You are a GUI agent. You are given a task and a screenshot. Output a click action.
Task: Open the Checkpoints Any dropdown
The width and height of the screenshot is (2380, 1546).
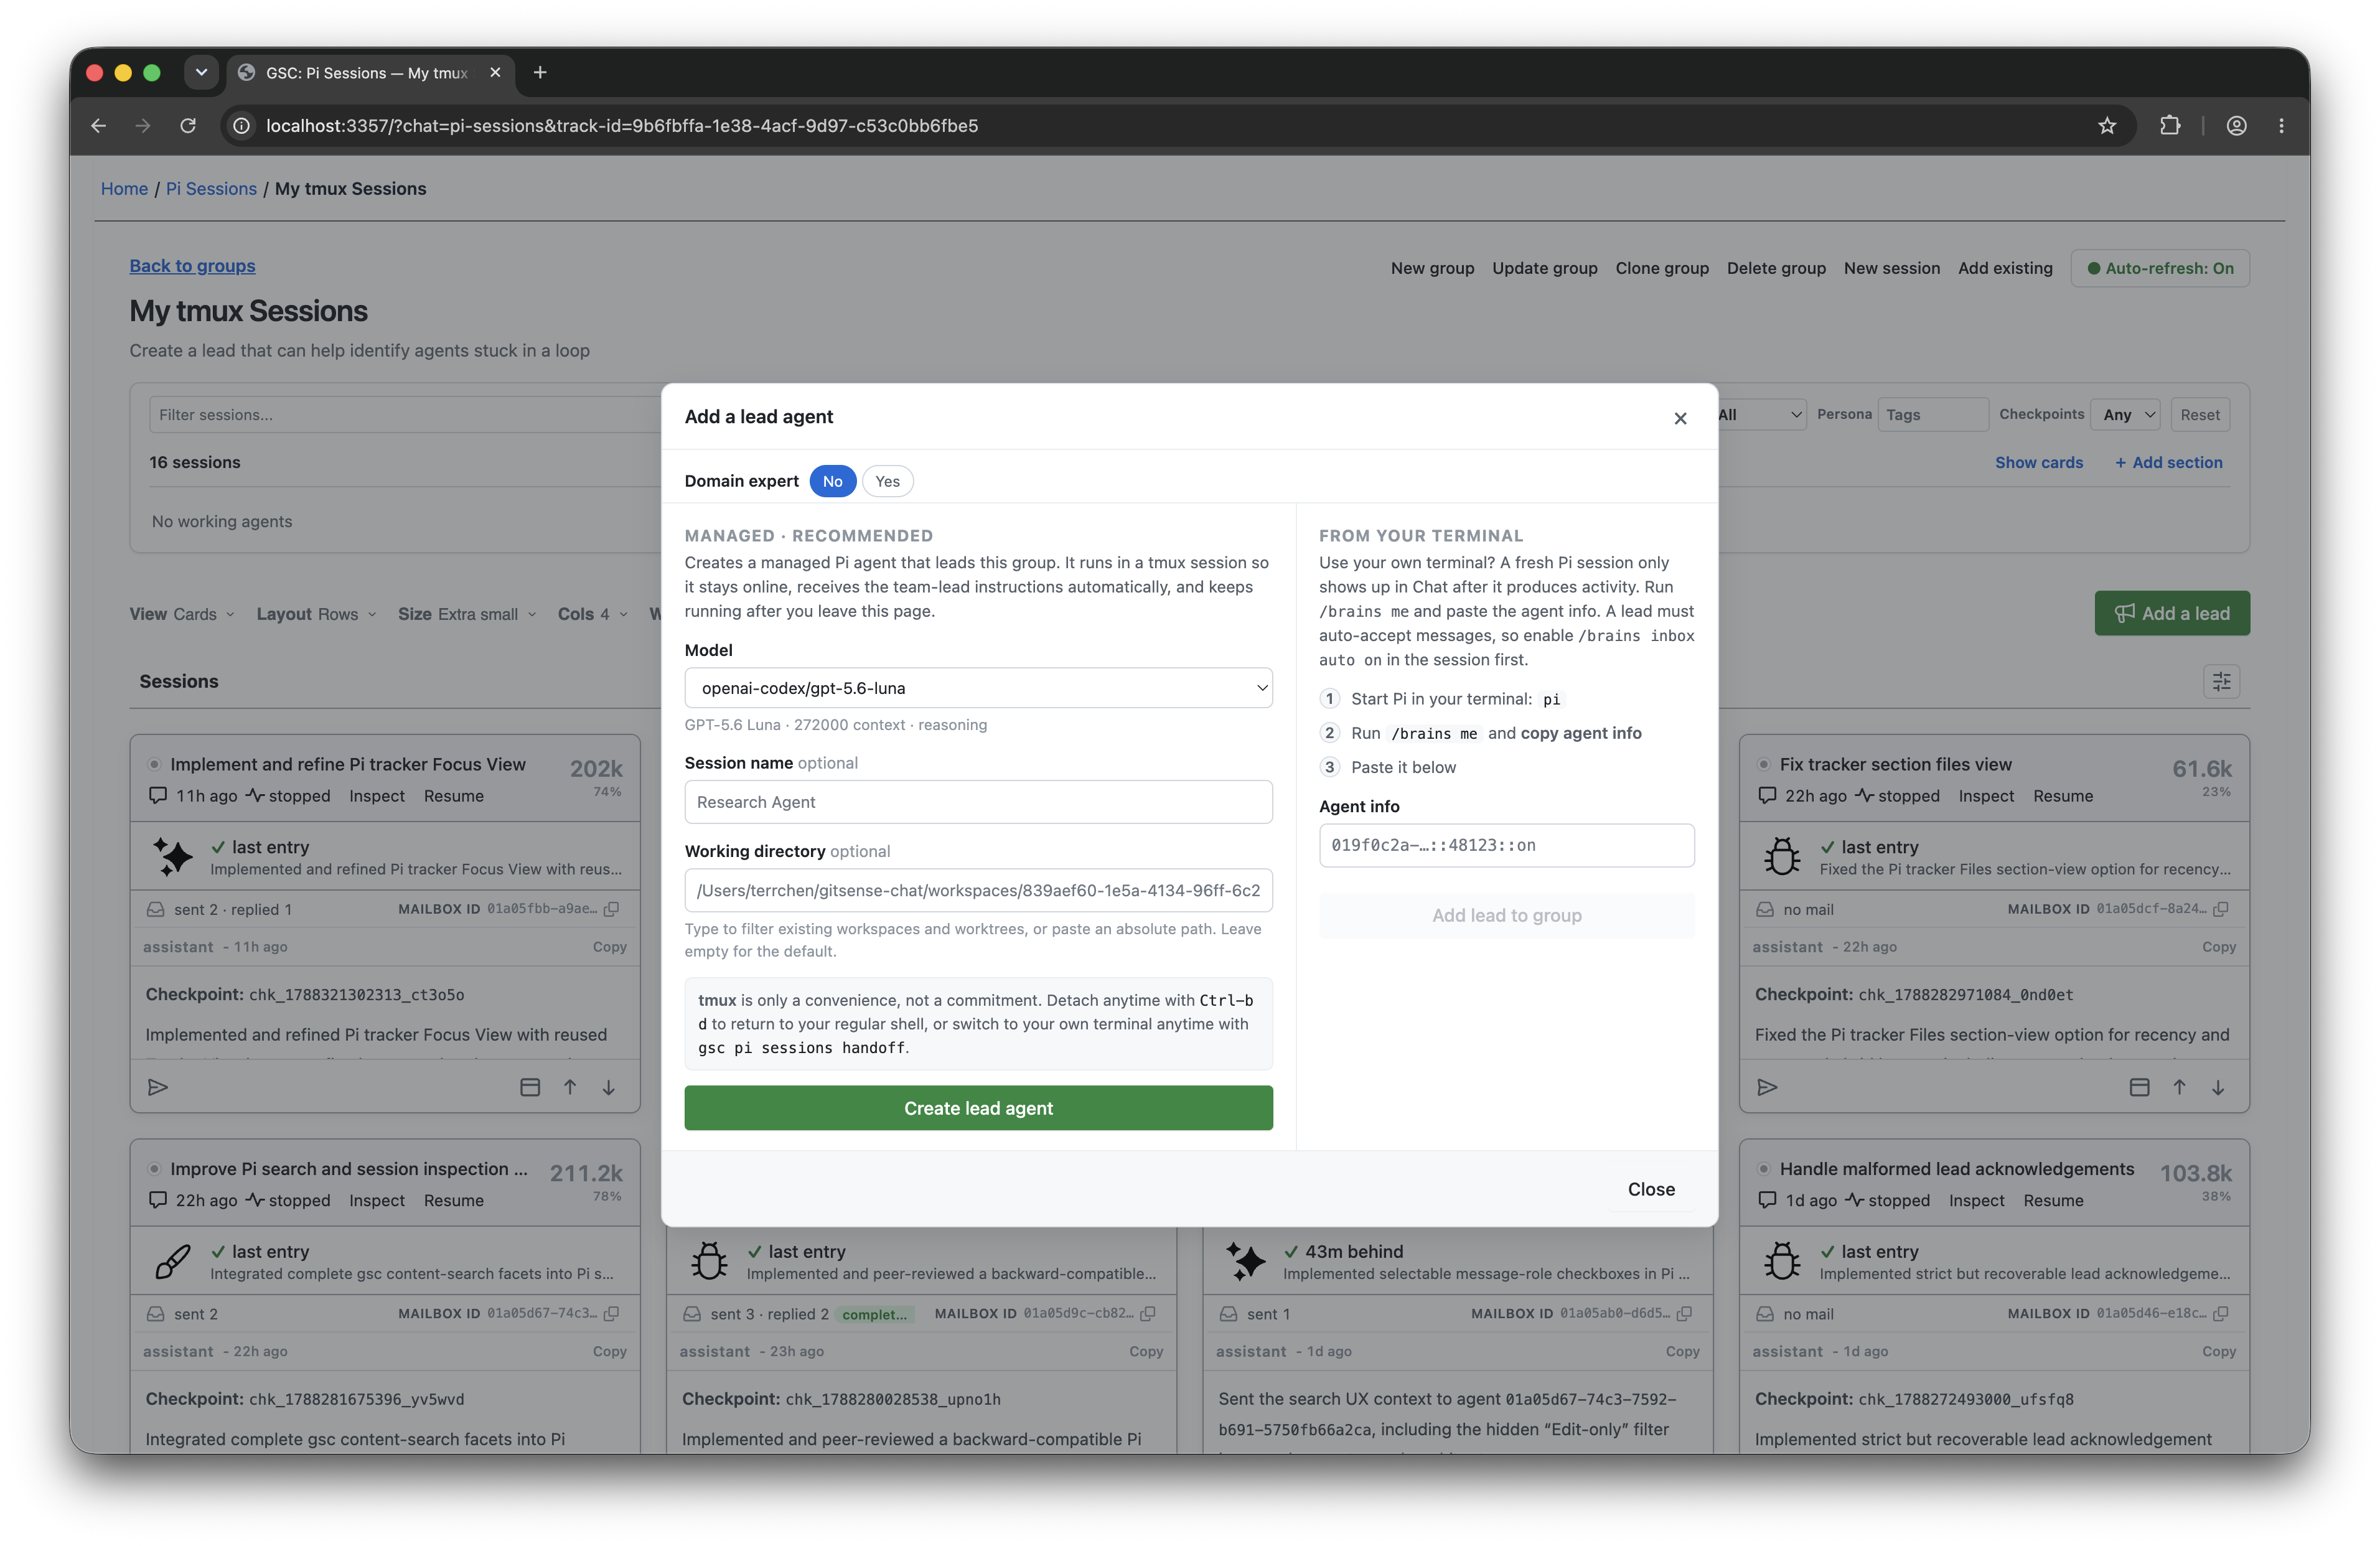click(2126, 415)
